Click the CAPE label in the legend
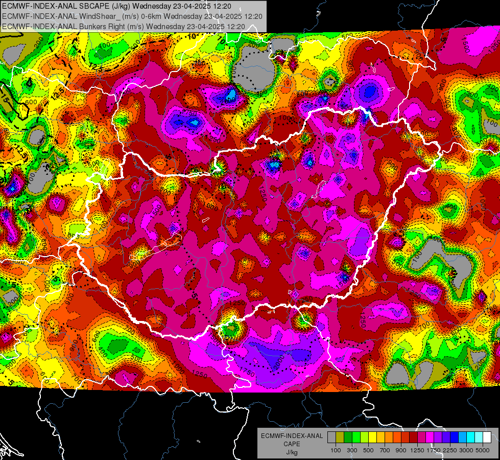Viewport: 500px width, 460px height. coord(292,444)
